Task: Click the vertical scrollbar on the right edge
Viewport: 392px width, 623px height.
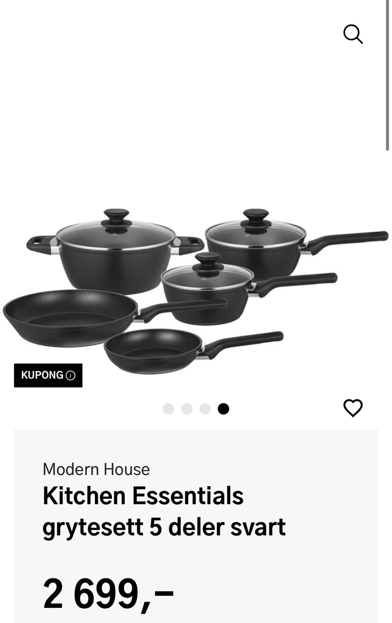Action: point(387,76)
